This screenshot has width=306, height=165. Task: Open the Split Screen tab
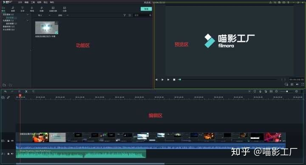coord(65,9)
